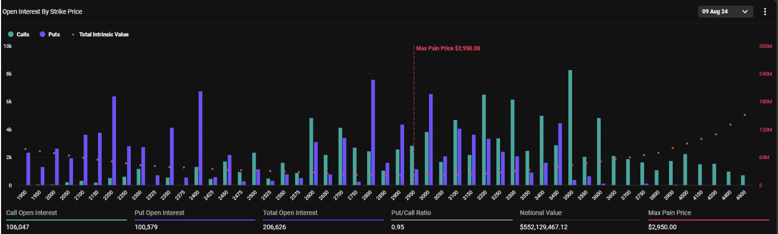Click the teal Calls legend dot

coord(10,34)
